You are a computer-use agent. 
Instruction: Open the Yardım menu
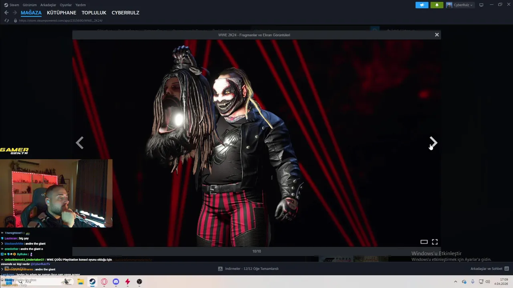tap(81, 5)
